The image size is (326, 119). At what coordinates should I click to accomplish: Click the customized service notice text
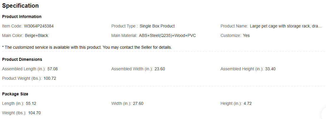87,47
